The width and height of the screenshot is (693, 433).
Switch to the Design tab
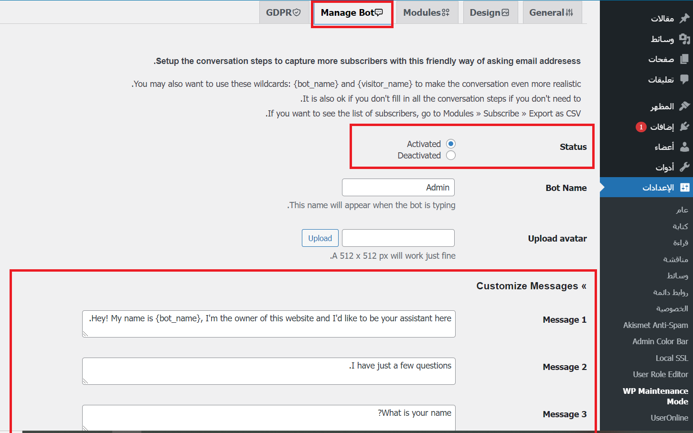(490, 13)
